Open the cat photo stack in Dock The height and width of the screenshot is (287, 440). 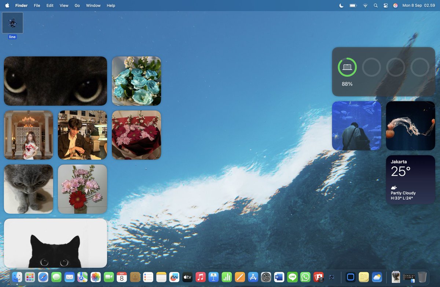[x=396, y=277]
